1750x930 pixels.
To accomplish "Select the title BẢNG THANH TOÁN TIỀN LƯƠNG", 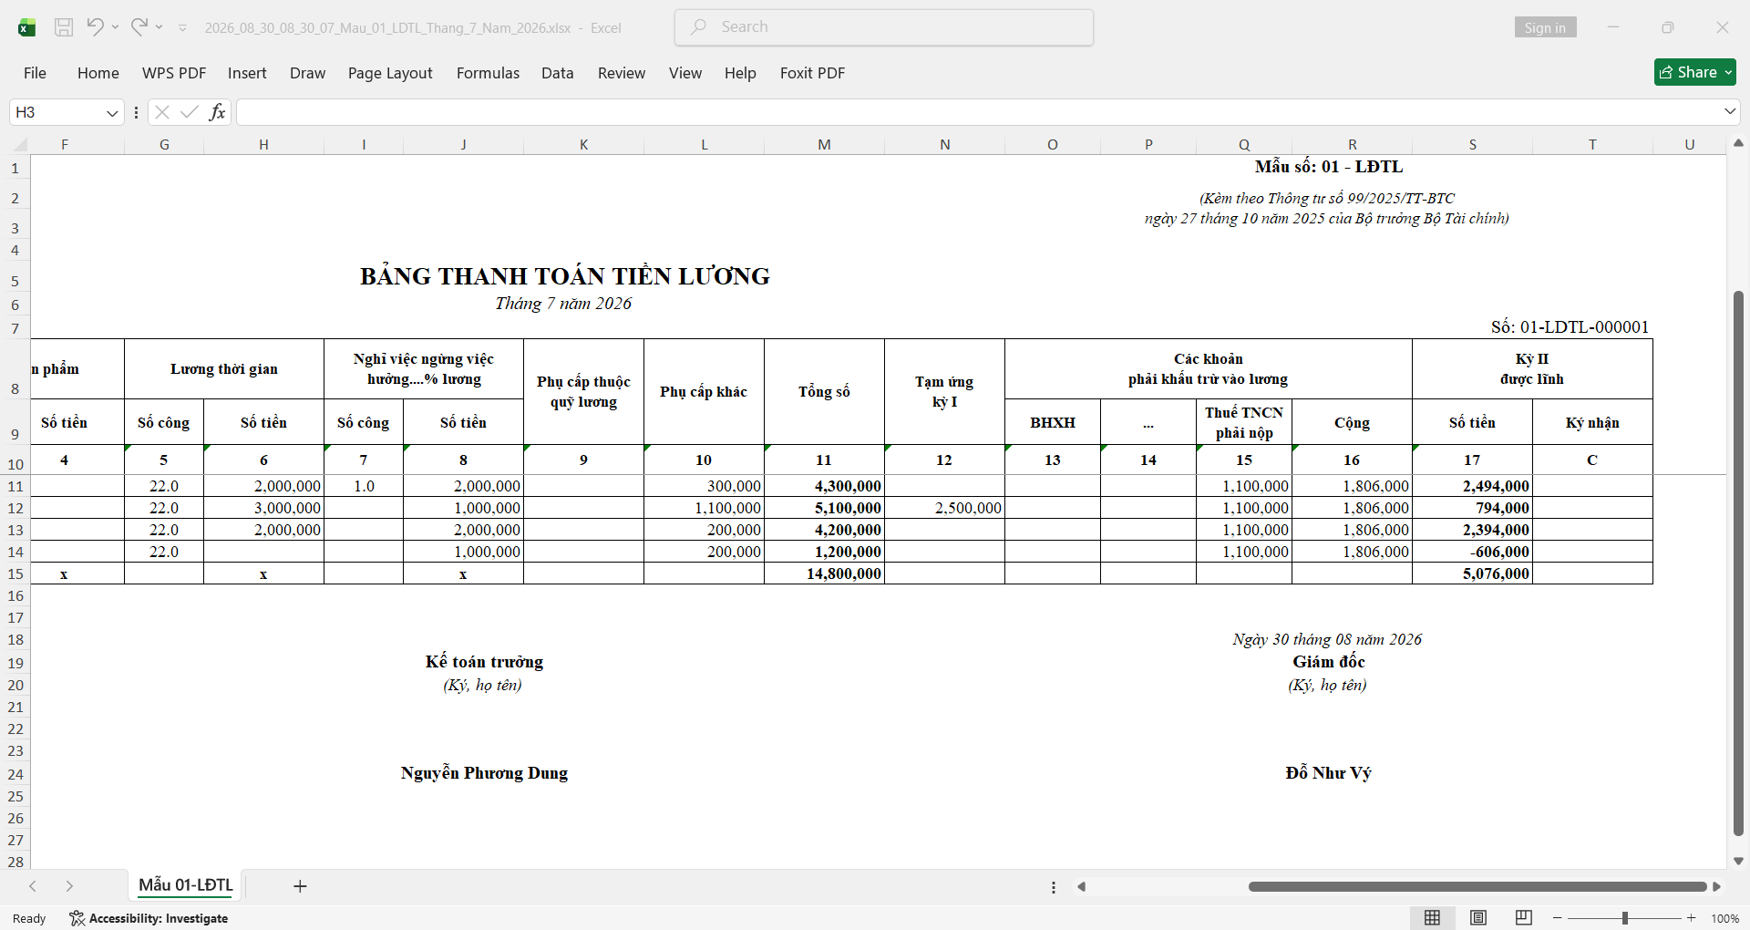I will click(565, 276).
